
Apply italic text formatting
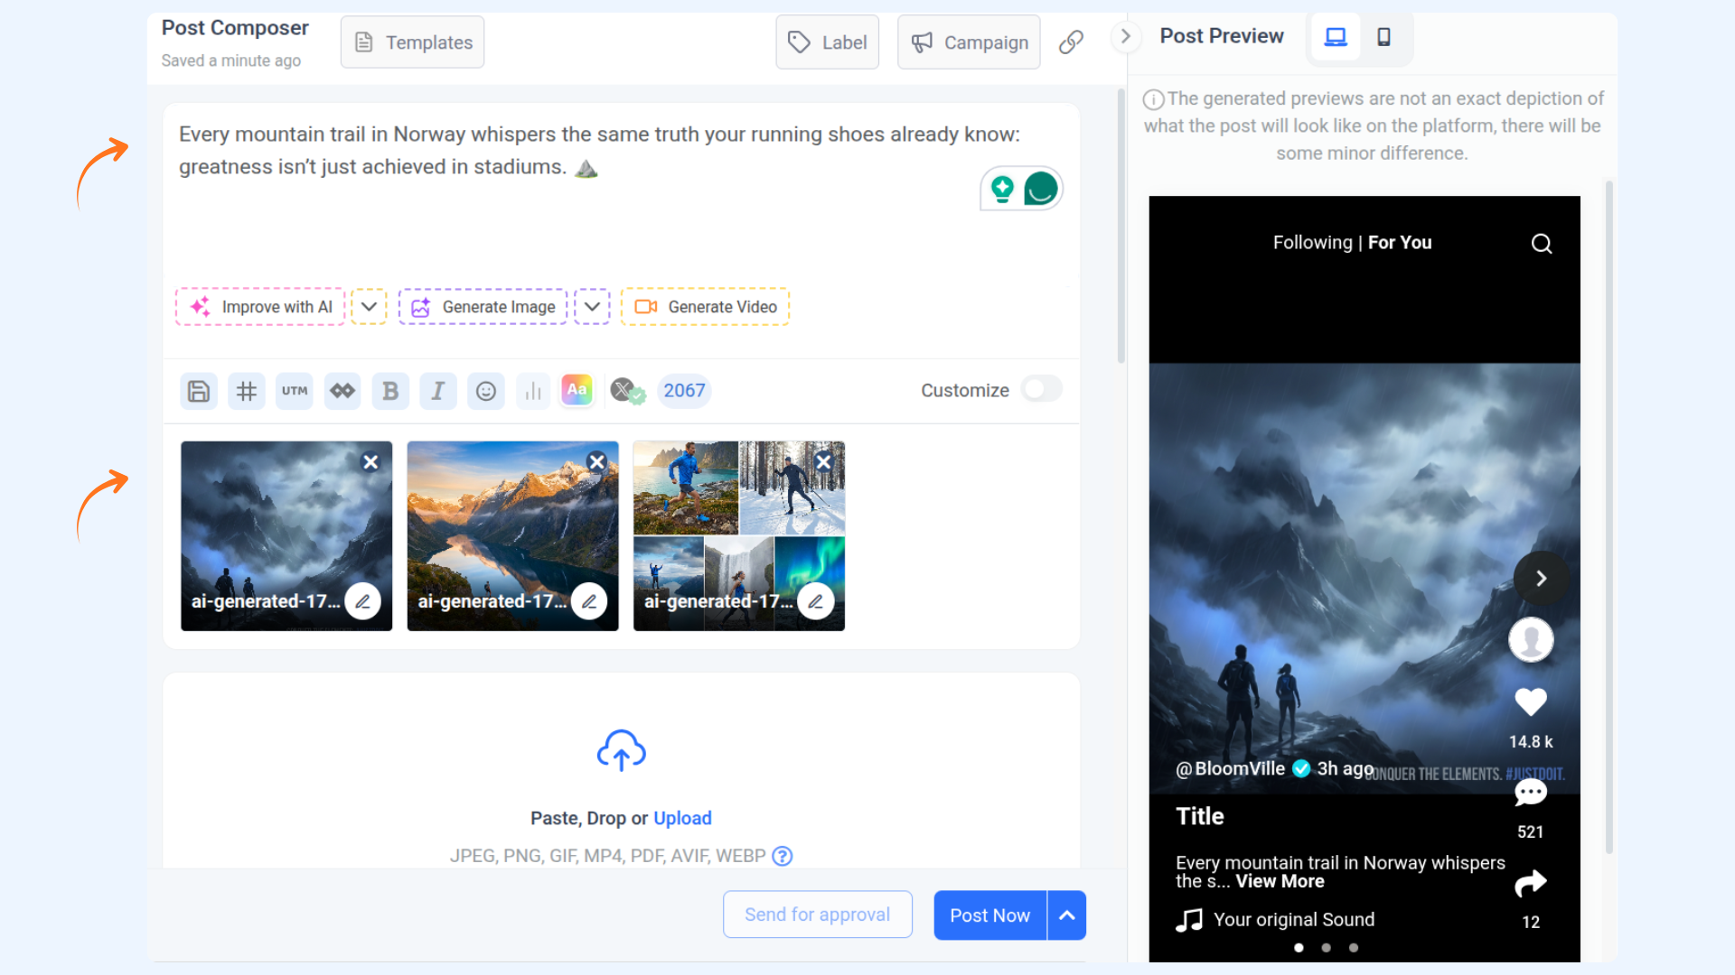438,391
